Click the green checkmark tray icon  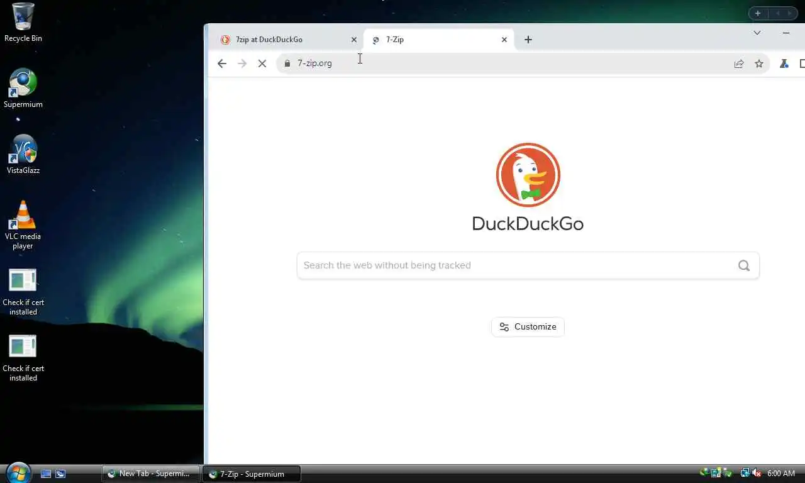pyautogui.click(x=728, y=473)
